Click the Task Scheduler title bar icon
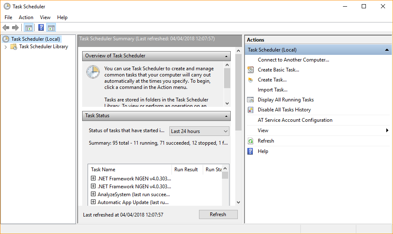393x234 pixels. coord(7,7)
